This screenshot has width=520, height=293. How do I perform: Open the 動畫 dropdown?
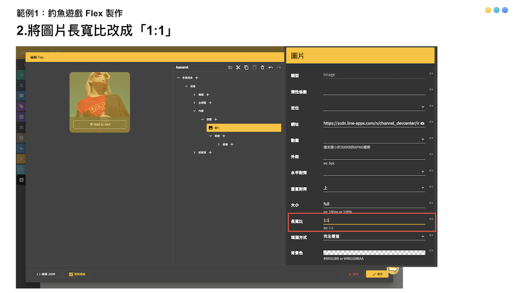[x=374, y=139]
